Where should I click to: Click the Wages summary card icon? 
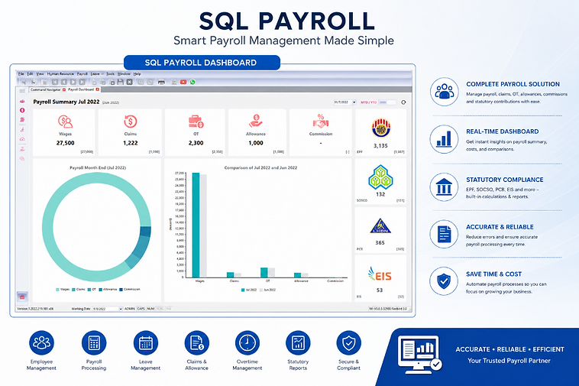tap(65, 122)
